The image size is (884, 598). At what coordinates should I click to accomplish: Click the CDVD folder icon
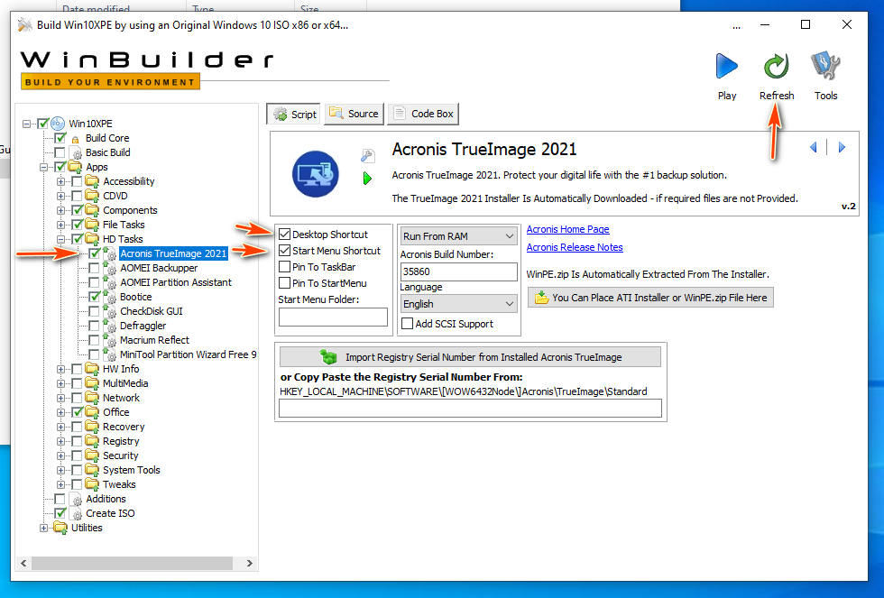92,196
